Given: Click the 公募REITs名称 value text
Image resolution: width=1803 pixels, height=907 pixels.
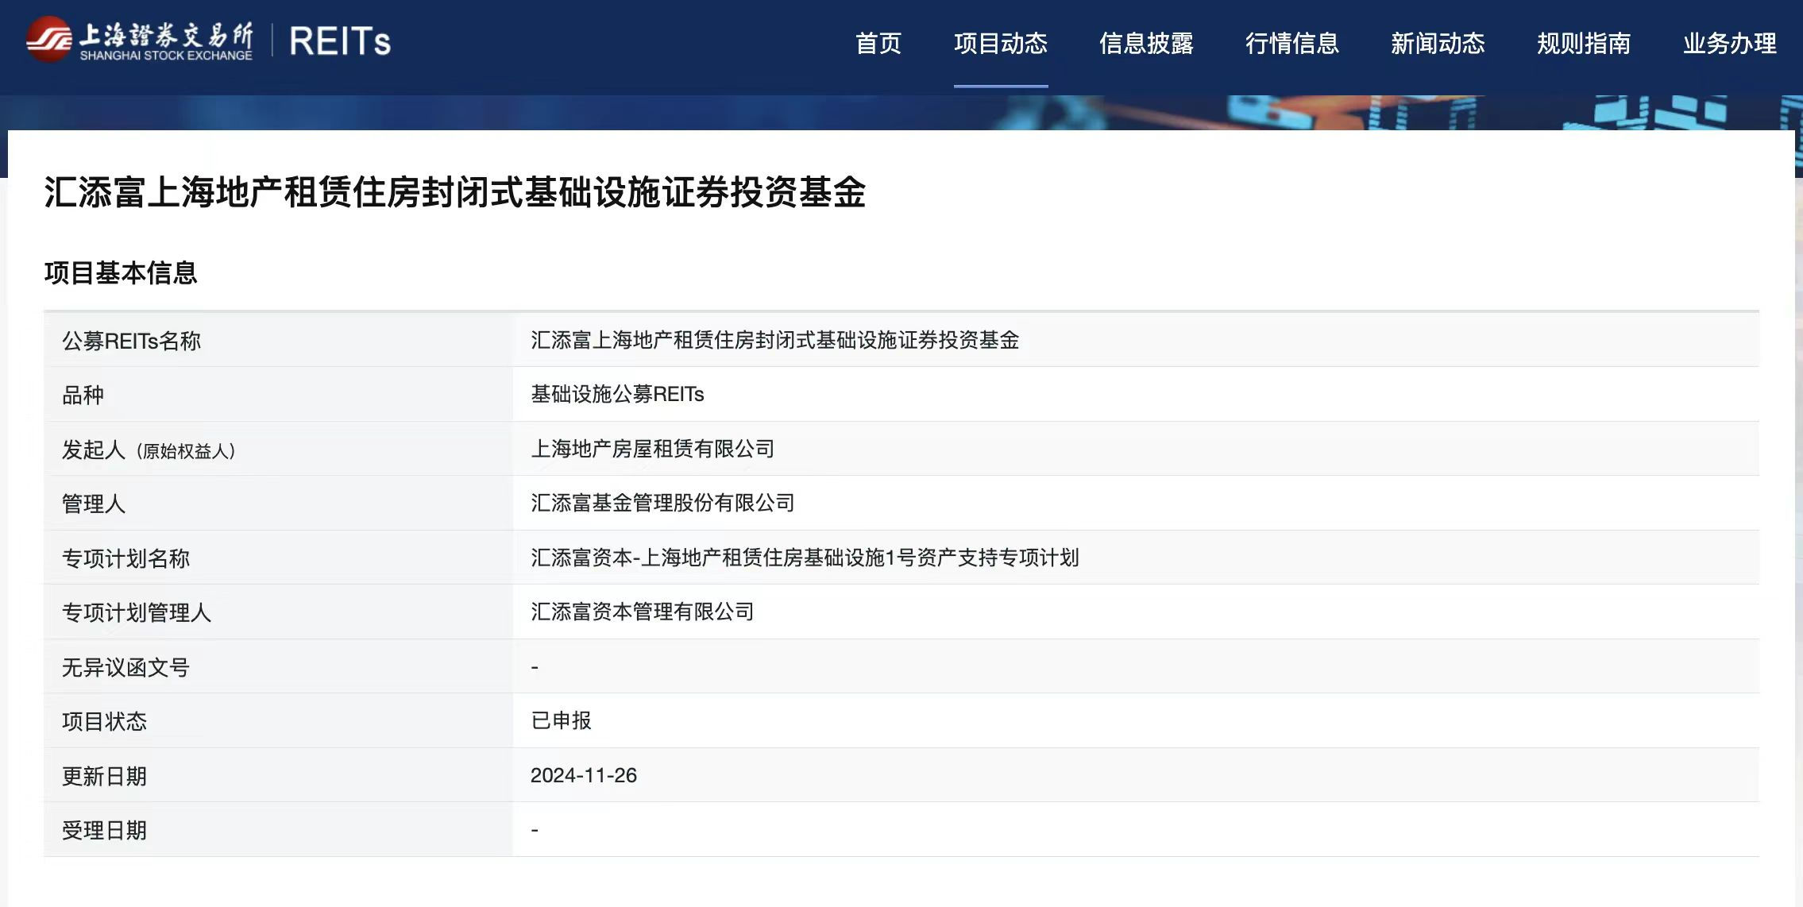Looking at the screenshot, I should (x=774, y=340).
